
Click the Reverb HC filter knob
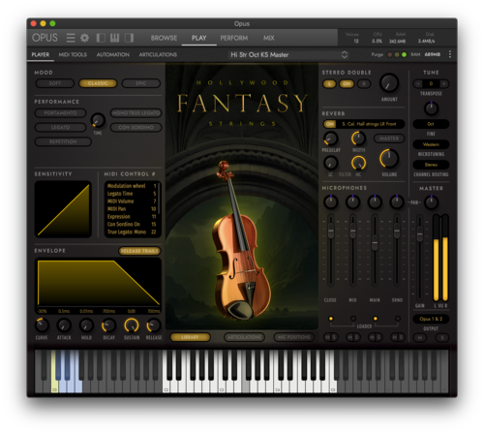(x=358, y=163)
